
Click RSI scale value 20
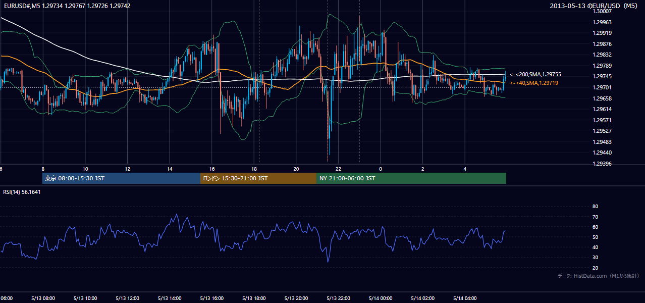pos(595,268)
